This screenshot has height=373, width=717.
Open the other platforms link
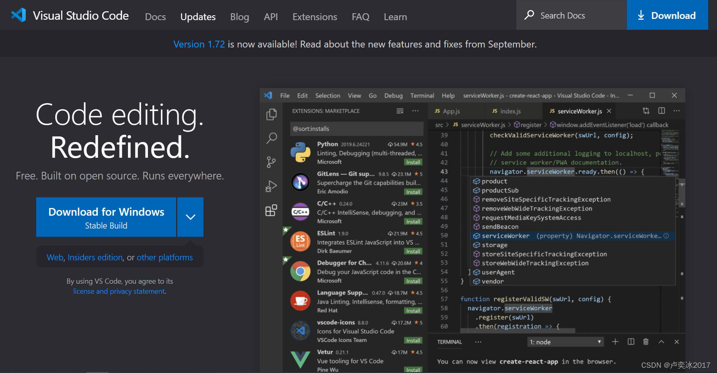coord(165,258)
